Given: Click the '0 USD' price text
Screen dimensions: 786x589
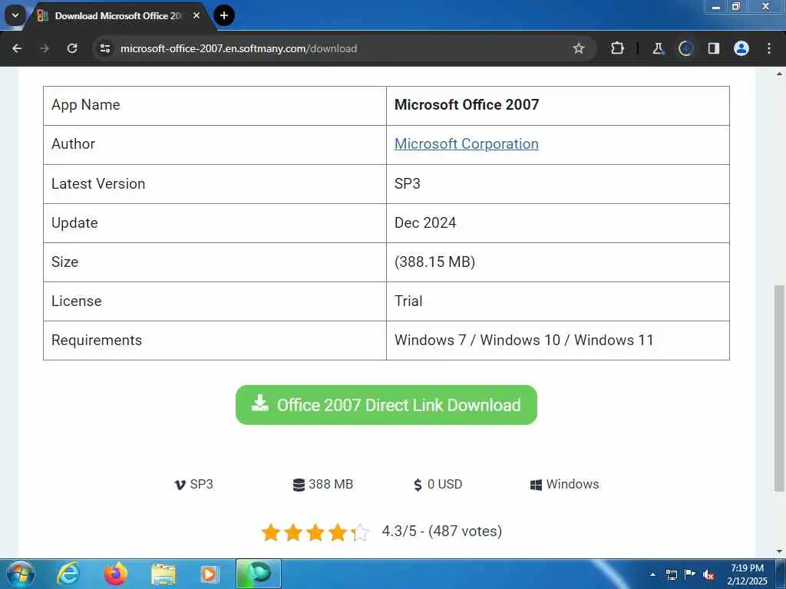Looking at the screenshot, I should (444, 485).
